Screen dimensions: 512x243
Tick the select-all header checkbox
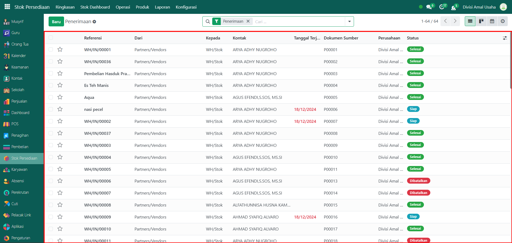pos(51,38)
